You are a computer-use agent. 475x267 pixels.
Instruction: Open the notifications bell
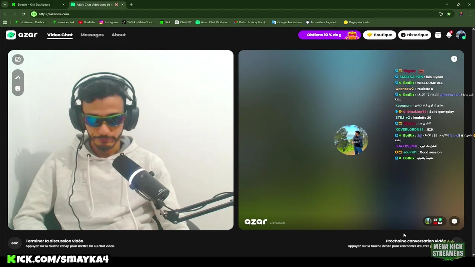tap(449, 35)
